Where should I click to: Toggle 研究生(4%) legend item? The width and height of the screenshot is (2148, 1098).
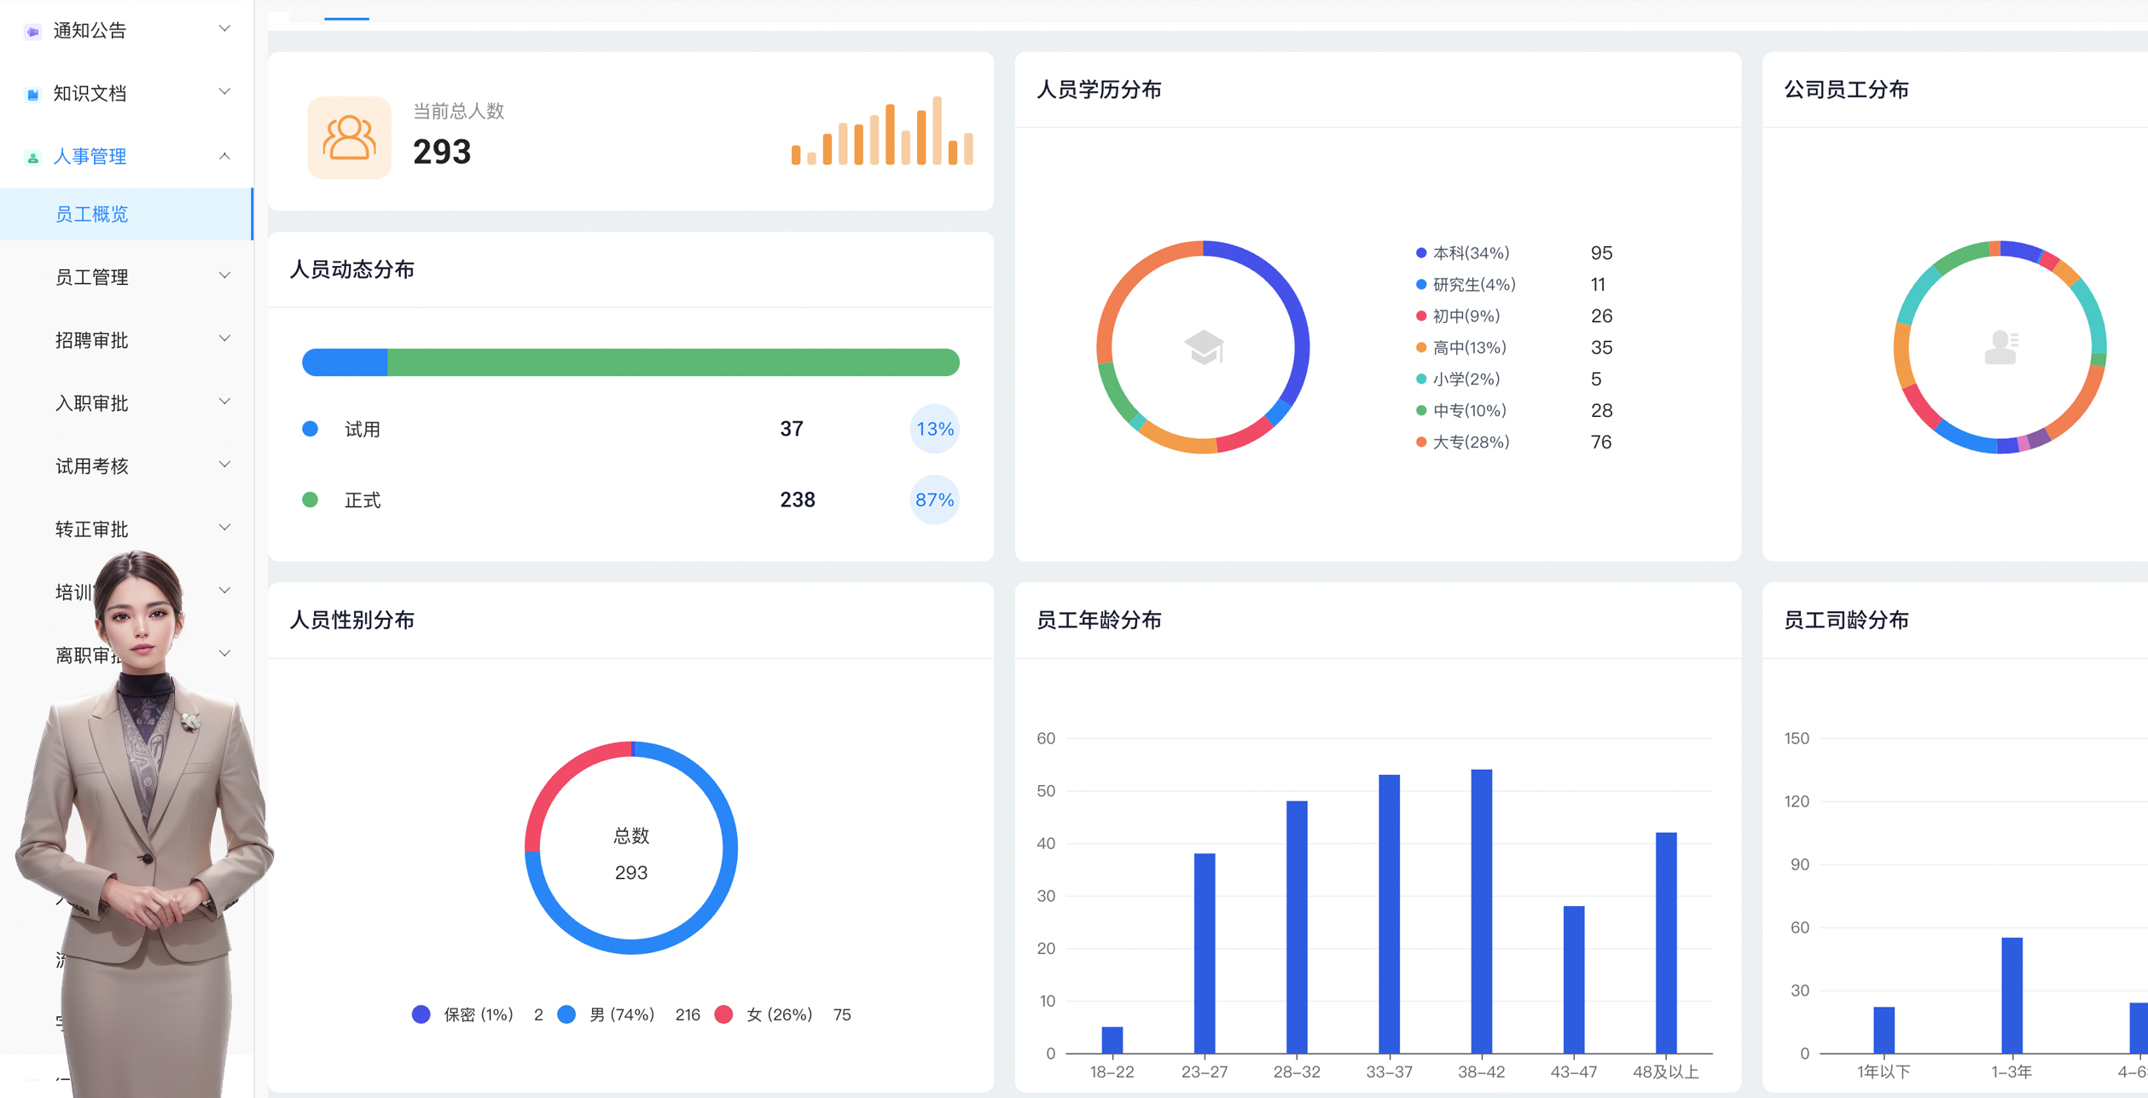click(1466, 285)
